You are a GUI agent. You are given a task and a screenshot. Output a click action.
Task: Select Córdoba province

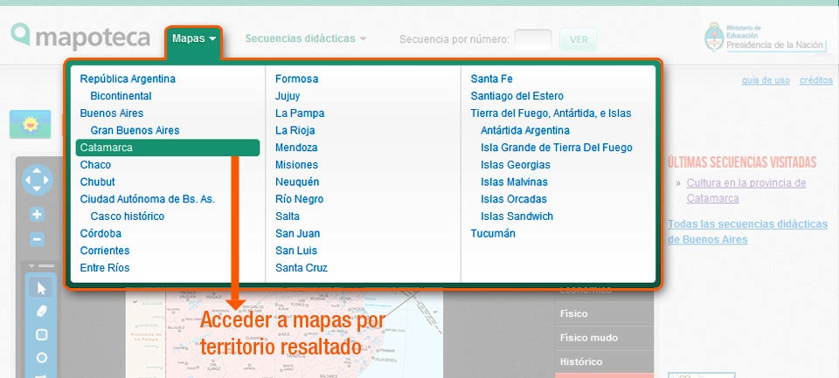[x=101, y=234]
